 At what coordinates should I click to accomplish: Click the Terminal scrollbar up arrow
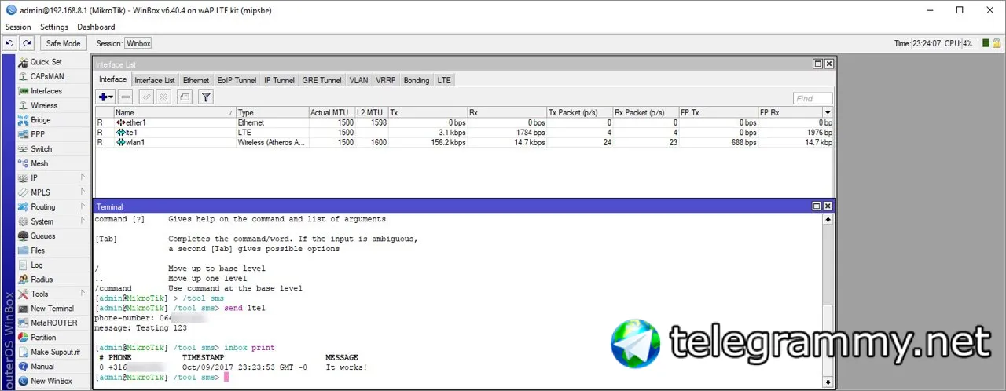[828, 220]
